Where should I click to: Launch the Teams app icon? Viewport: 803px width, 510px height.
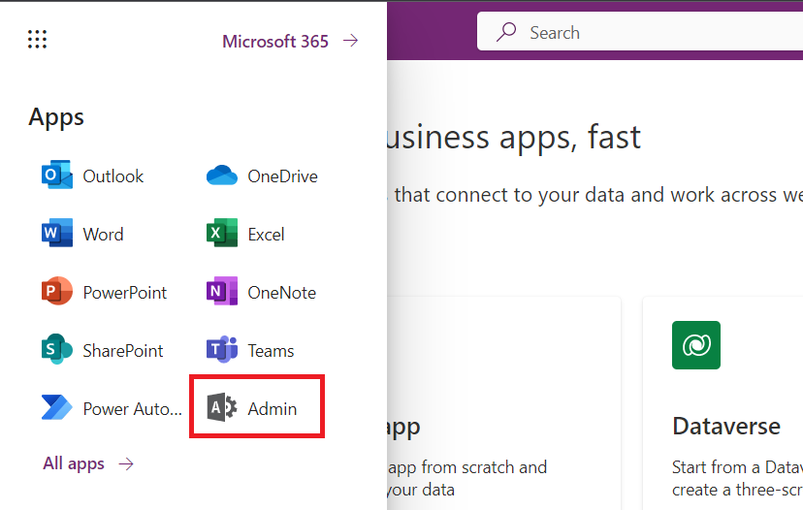(x=222, y=349)
